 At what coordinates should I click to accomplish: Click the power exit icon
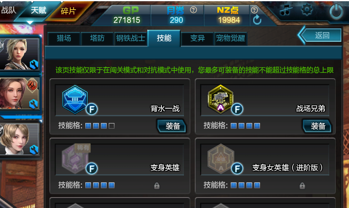click(x=336, y=12)
